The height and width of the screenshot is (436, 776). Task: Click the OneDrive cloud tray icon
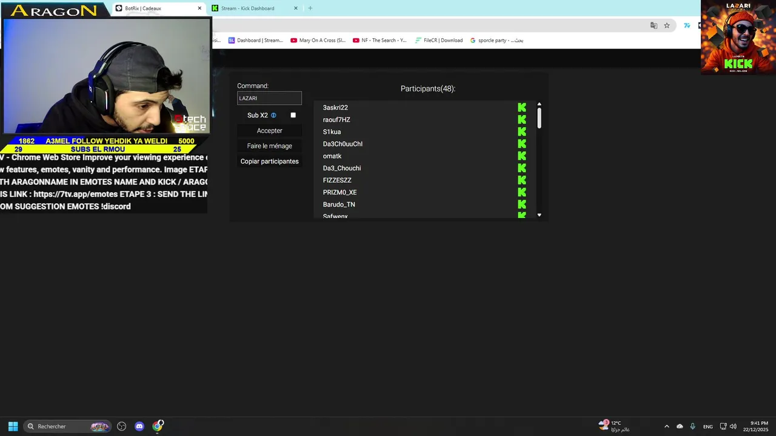(x=680, y=426)
